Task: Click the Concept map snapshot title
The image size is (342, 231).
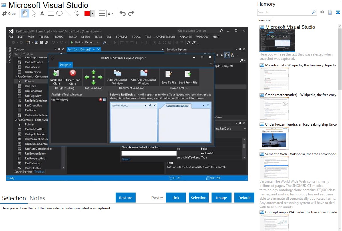Action: (301, 212)
